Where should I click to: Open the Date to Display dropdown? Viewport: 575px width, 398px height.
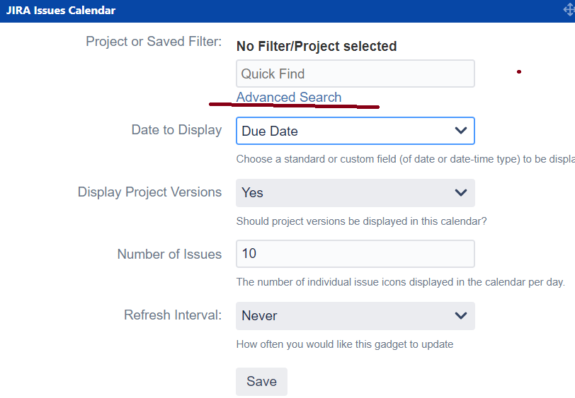point(355,131)
